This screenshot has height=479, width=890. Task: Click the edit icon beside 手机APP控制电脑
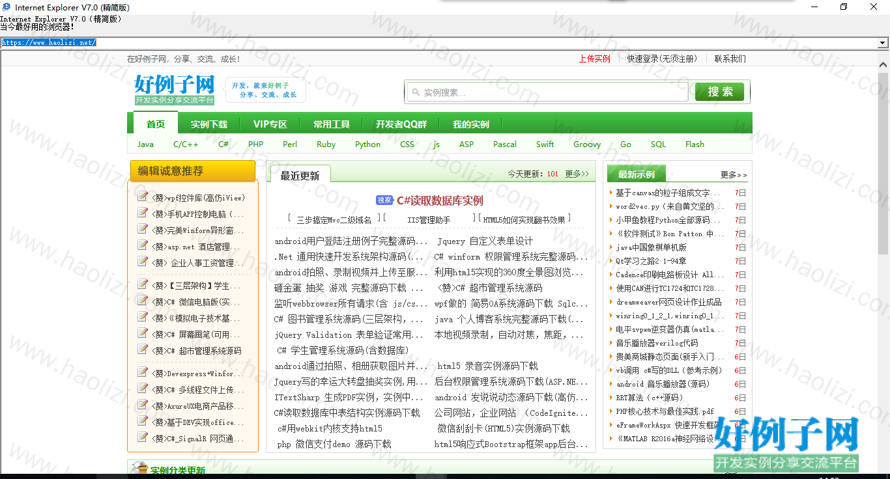pos(143,212)
